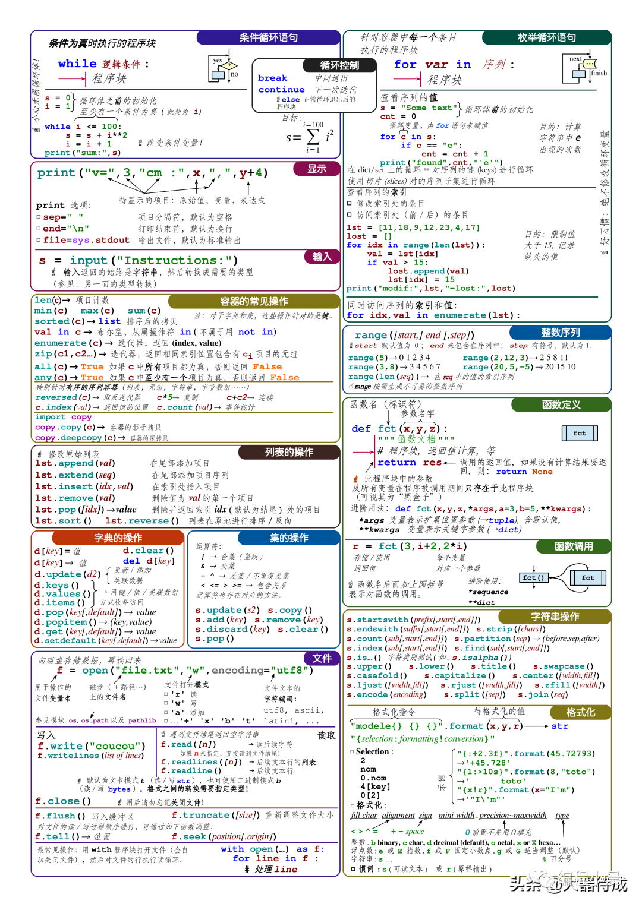The height and width of the screenshot is (907, 642).
Task: Select the 格式化 section header
Action: point(580,712)
